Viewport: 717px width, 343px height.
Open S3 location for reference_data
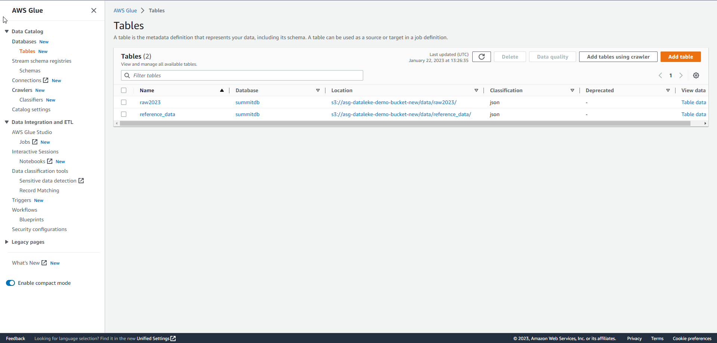(x=401, y=114)
